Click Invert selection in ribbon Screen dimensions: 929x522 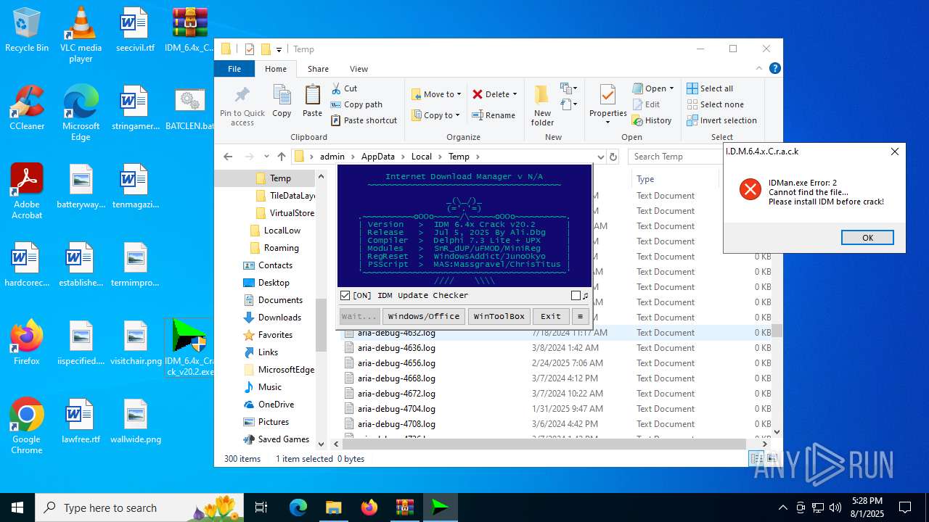pos(722,120)
